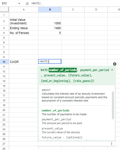Click empty cell C10
The image size is (120, 150).
coord(73,61)
